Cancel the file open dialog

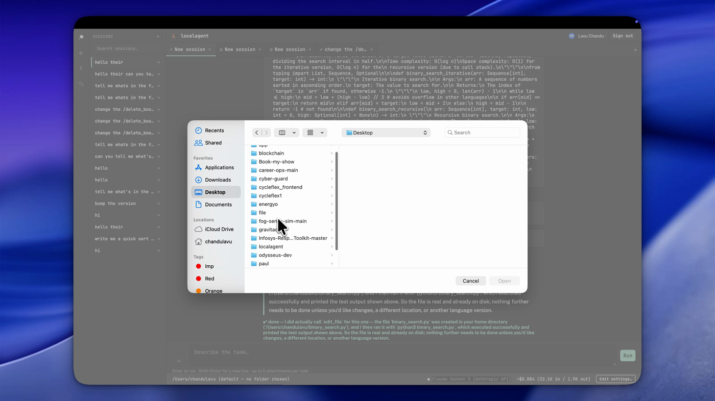(471, 281)
